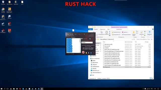Sort files by the Размер column
The image size is (161, 90).
(x=147, y=42)
